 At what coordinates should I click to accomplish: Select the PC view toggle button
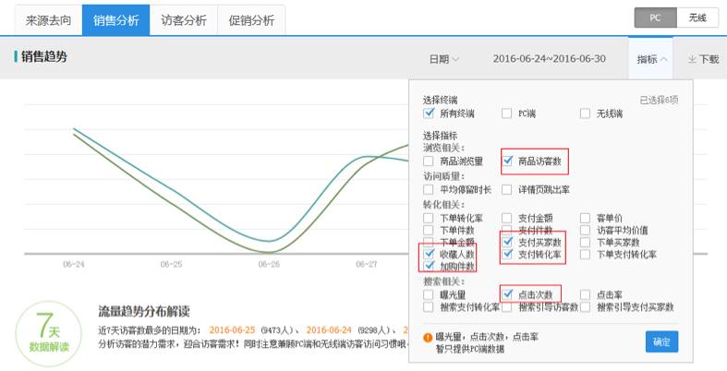(x=655, y=18)
